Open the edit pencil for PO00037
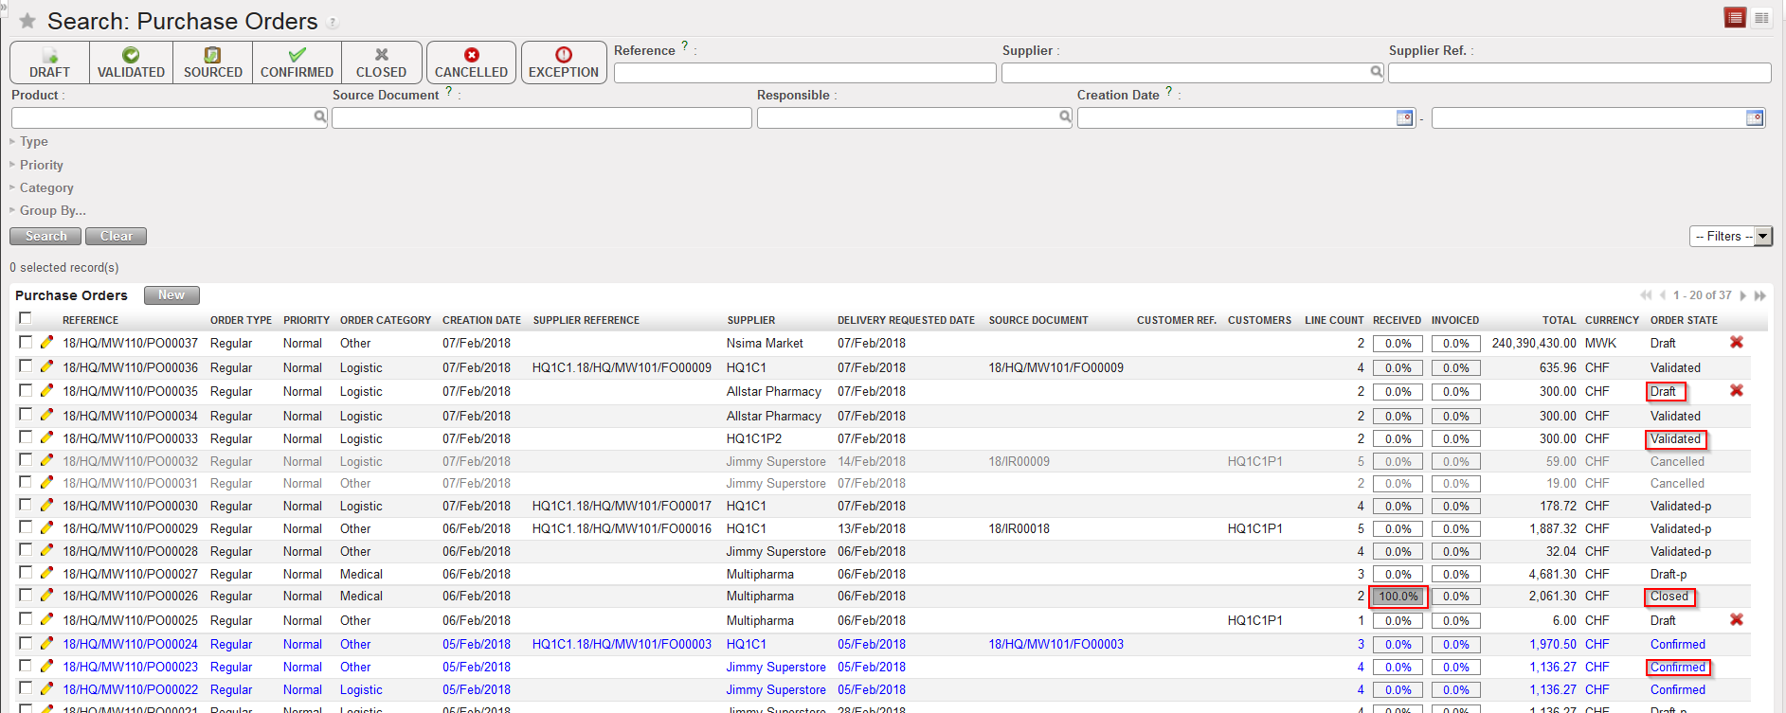The width and height of the screenshot is (1786, 713). pyautogui.click(x=46, y=343)
